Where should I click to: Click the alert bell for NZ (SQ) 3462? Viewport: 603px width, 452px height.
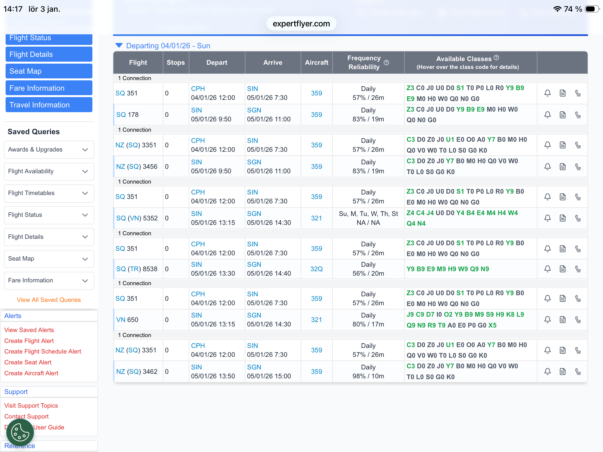pyautogui.click(x=547, y=372)
